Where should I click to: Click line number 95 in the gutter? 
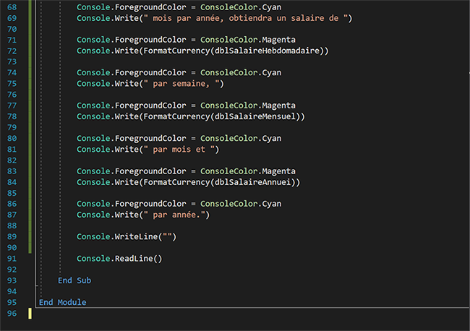point(12,303)
